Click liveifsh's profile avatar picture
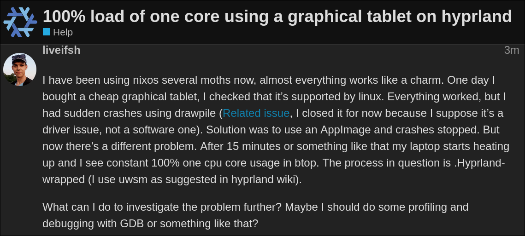525x236 pixels. (20, 69)
